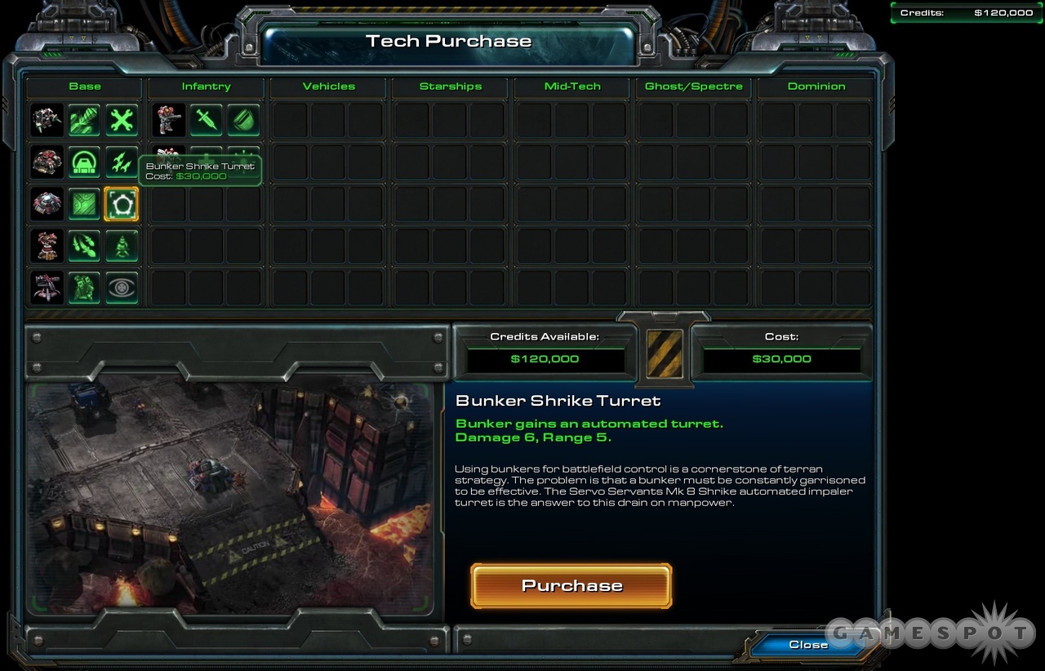
Task: Select the green tower spike upgrade icon
Action: coord(122,246)
